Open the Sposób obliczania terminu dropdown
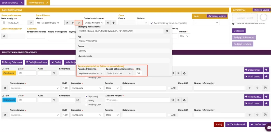271x132 pixels. click(119, 73)
